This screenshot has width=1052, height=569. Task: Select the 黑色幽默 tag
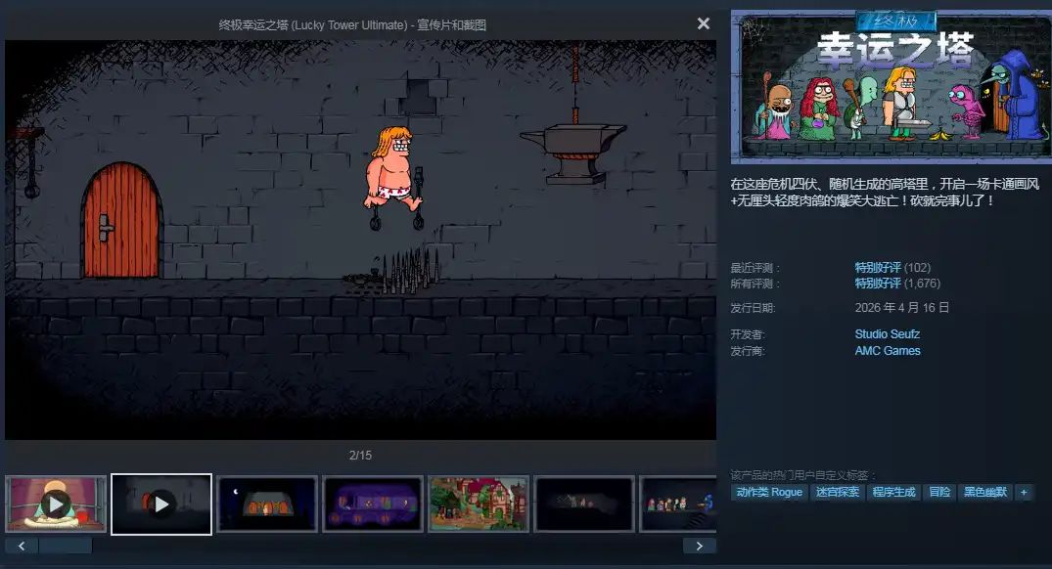point(984,492)
